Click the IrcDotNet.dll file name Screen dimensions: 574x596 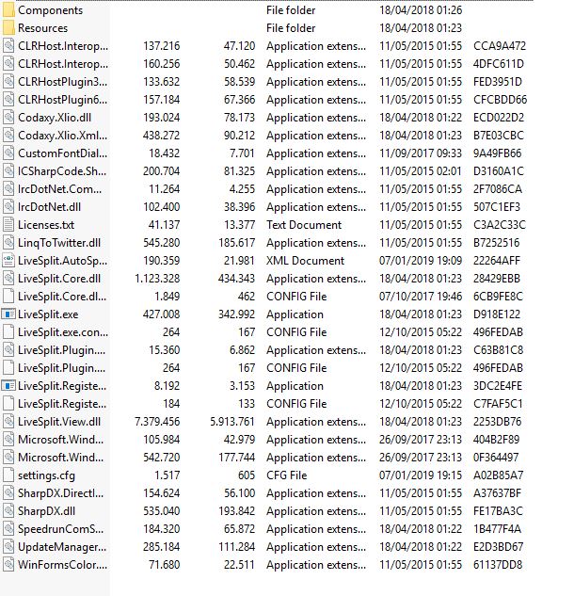[x=49, y=207]
